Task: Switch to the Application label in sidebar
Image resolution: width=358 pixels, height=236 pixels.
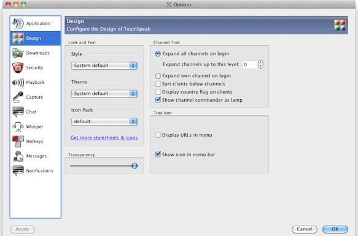Action: (38, 23)
